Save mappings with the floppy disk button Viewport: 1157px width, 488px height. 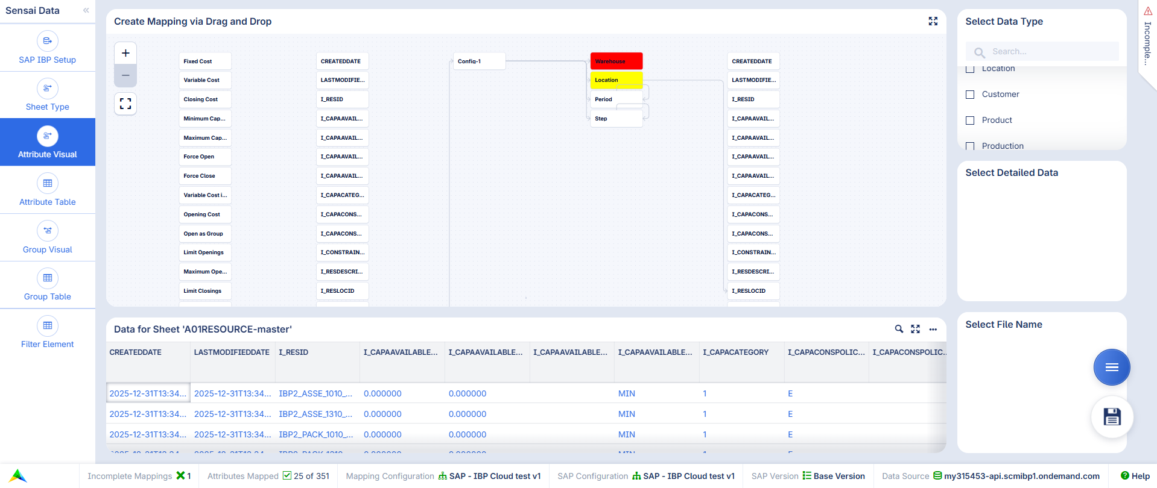point(1112,417)
